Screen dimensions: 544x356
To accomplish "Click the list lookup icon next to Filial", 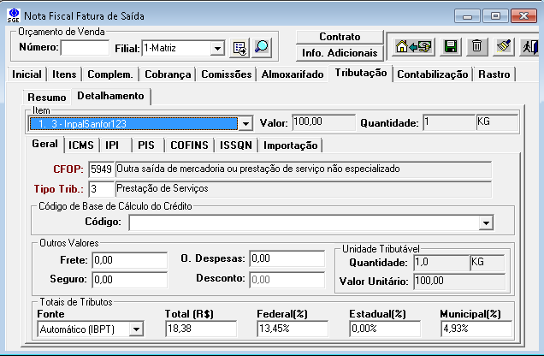I will click(x=240, y=48).
